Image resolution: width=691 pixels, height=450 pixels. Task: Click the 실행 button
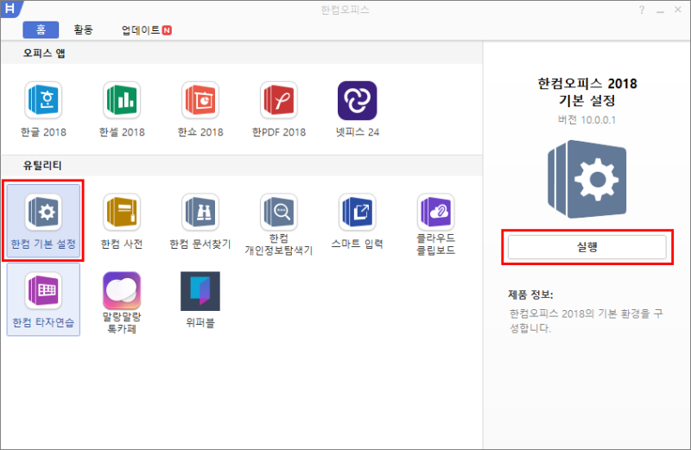click(587, 247)
